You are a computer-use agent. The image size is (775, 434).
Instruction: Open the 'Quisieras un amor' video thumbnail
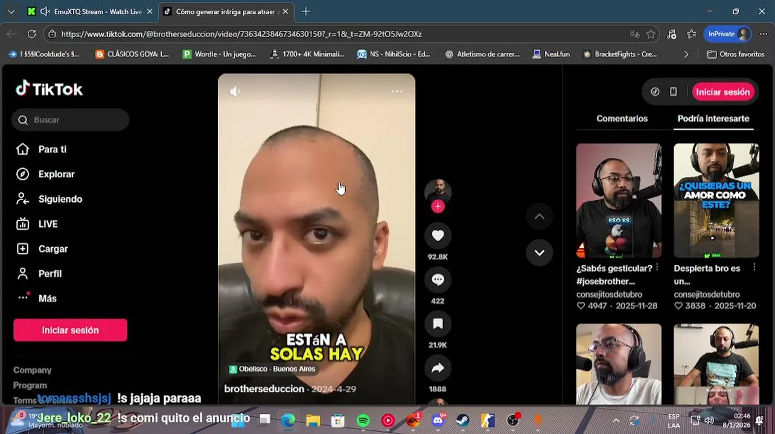pos(716,201)
